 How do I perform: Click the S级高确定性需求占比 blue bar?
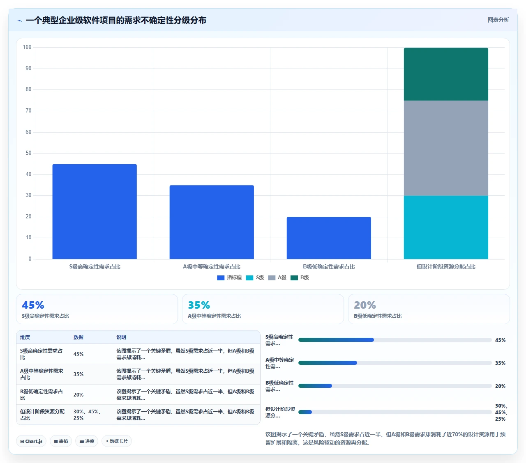(x=95, y=211)
